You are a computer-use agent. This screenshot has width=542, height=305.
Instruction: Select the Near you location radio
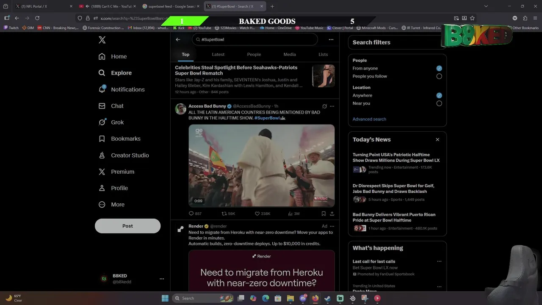point(439,103)
